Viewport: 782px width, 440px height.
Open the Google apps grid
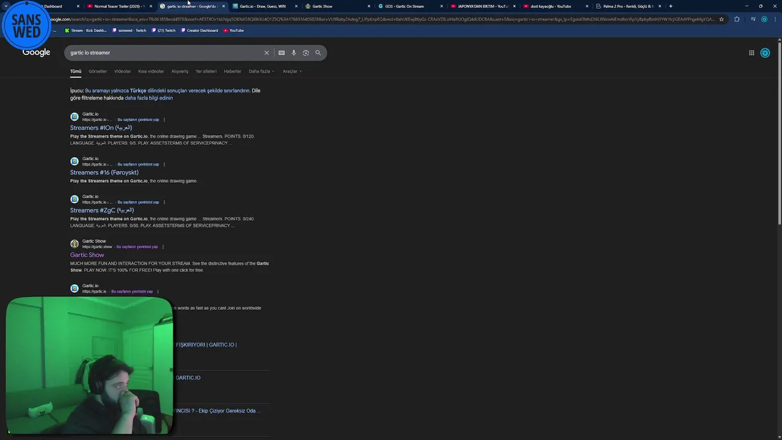coord(751,53)
